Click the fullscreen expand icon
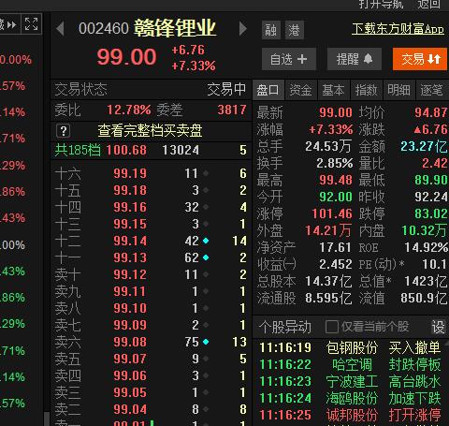 pyautogui.click(x=31, y=24)
